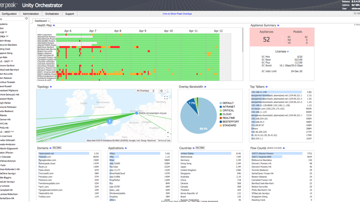Viewport: 360px width, 202px height.
Task: Expand Flow Counts via the double-arrow
Action: (x=283, y=148)
